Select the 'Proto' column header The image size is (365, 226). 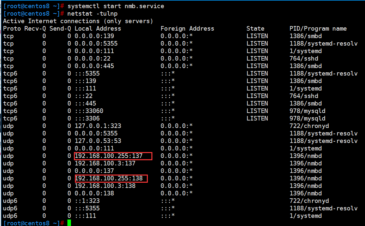[x=12, y=28]
